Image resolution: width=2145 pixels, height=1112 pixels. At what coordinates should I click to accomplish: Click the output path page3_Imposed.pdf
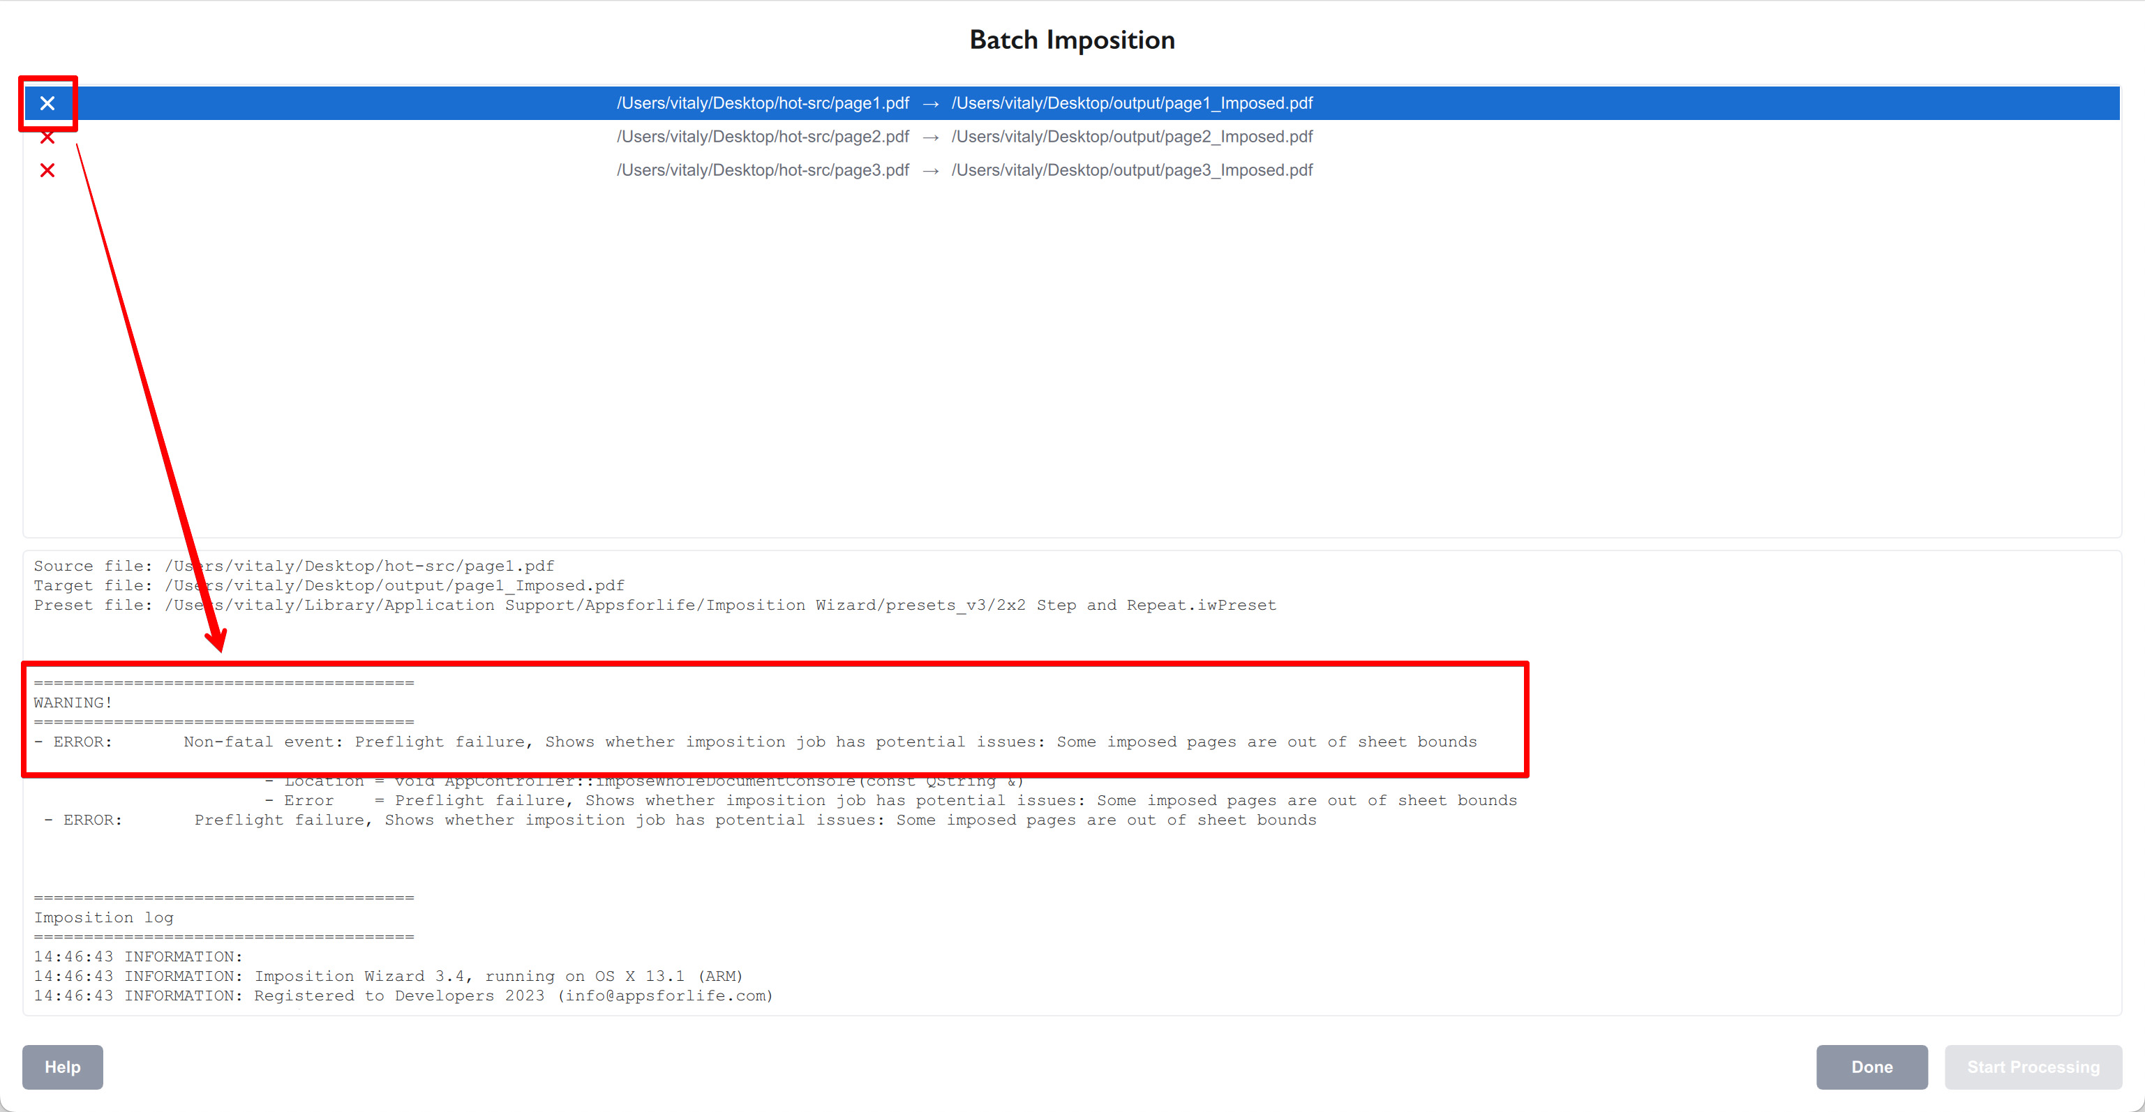1133,170
